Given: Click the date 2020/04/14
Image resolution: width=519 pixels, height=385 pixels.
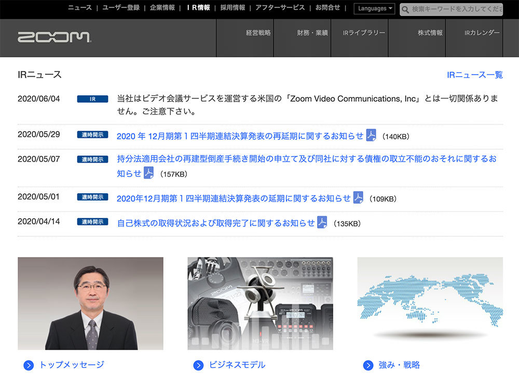Looking at the screenshot, I should [39, 221].
